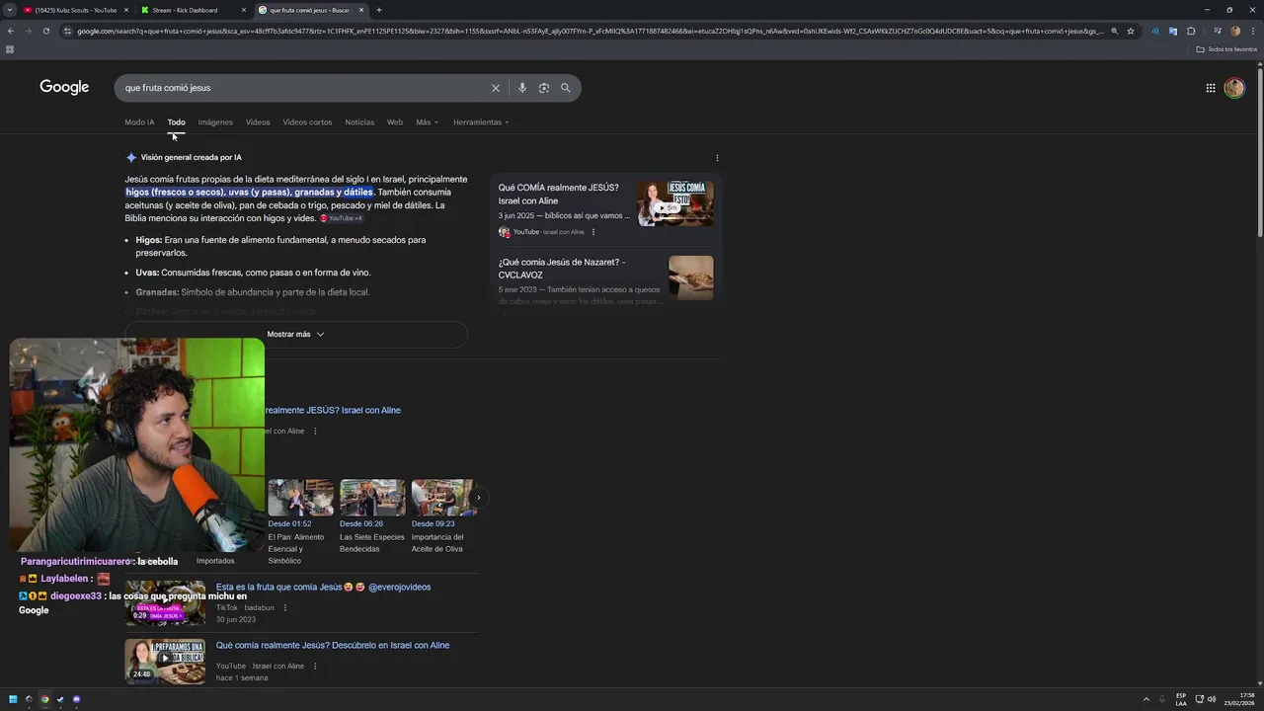Open a new browser tab with plus
Image resolution: width=1264 pixels, height=711 pixels.
coord(379,10)
